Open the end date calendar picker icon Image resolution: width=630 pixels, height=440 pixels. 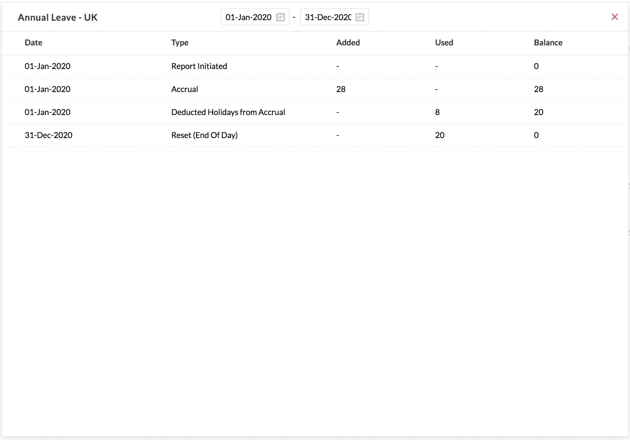[x=360, y=17]
